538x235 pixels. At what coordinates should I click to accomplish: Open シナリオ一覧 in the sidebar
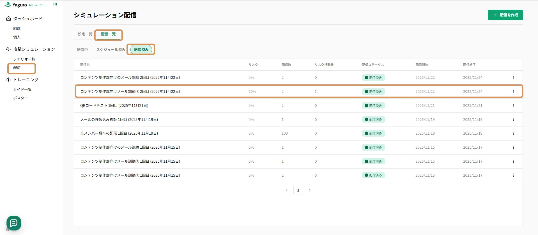[x=24, y=59]
